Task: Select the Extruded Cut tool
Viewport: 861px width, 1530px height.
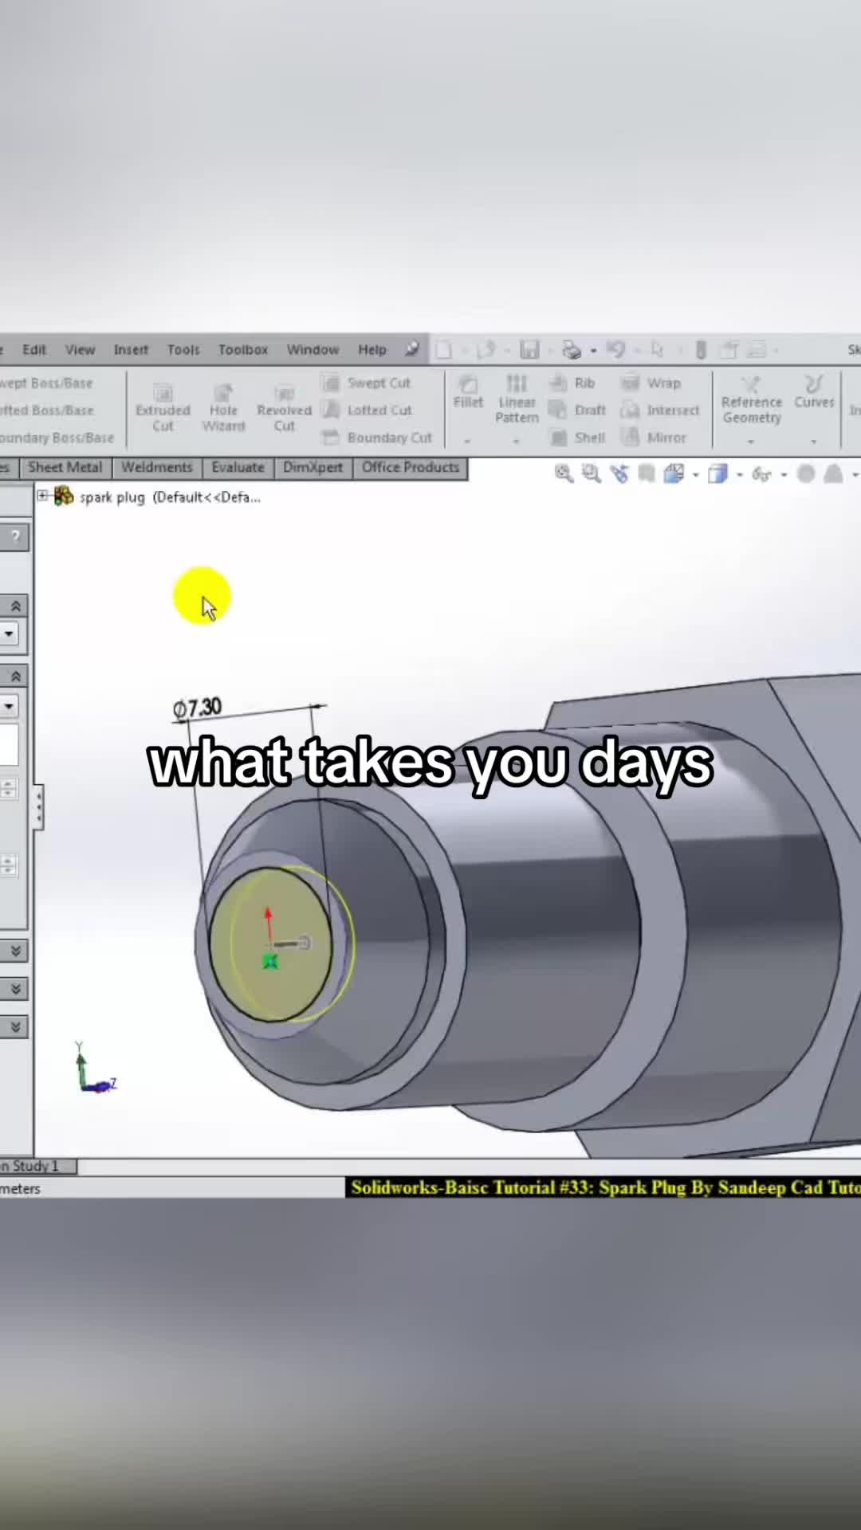Action: coord(163,408)
